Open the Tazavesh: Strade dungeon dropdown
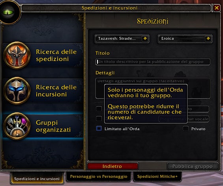Screen dimensions: 223x186 tap(122, 39)
